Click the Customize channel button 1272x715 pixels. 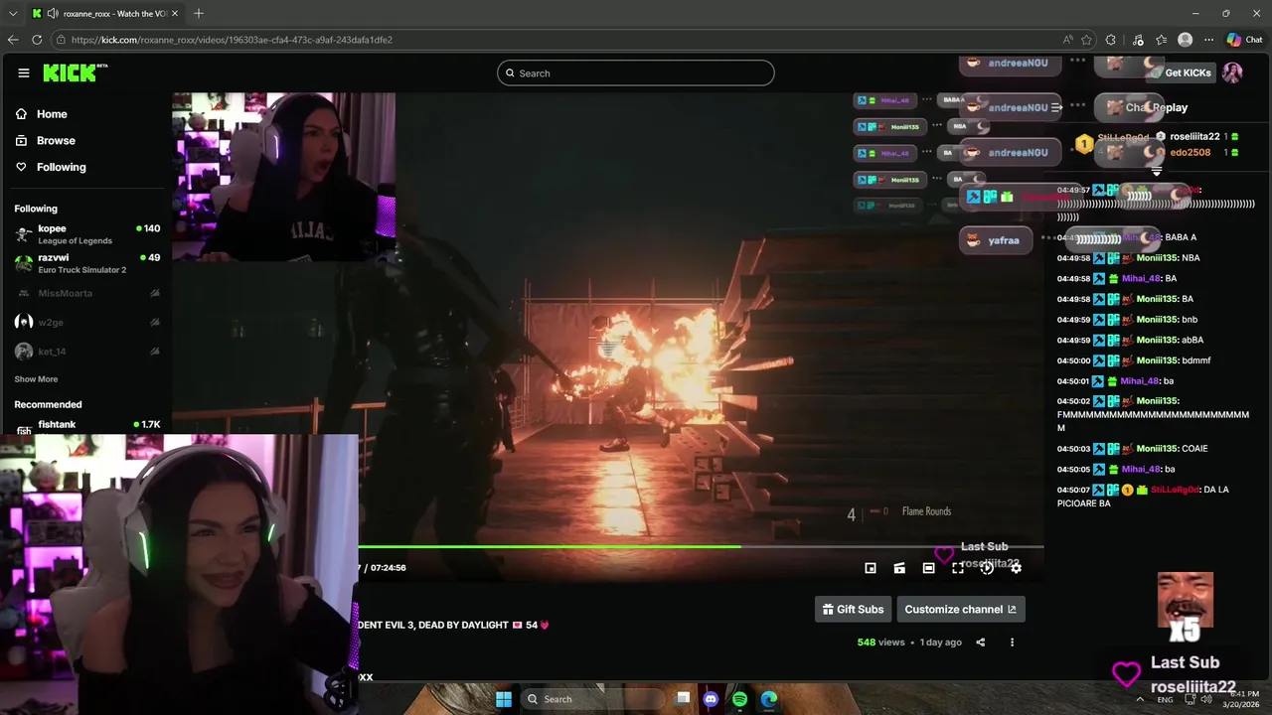(960, 610)
